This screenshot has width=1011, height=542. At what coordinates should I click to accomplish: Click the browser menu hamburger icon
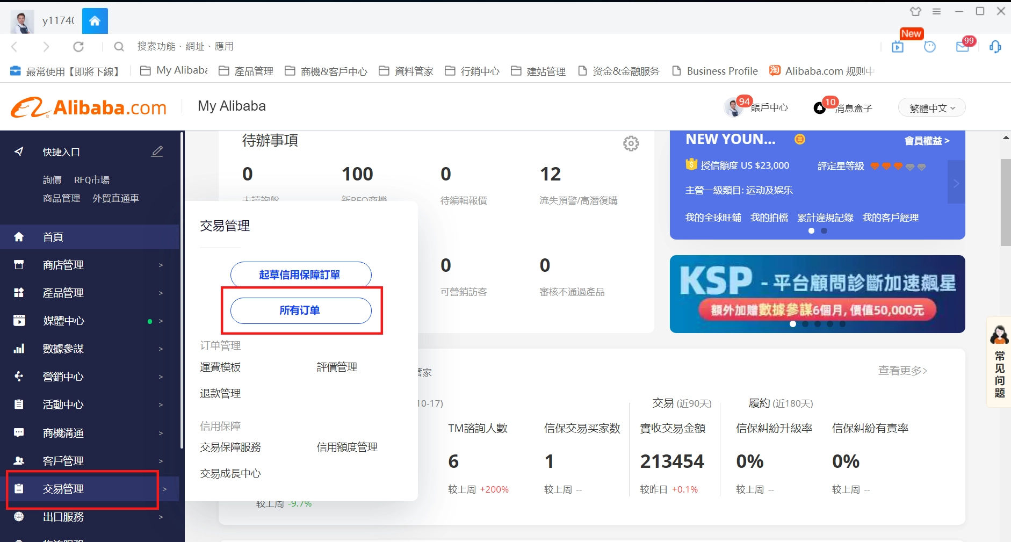tap(937, 11)
